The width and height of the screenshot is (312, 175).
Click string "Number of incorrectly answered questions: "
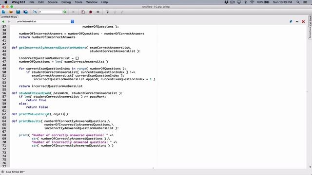72,142
